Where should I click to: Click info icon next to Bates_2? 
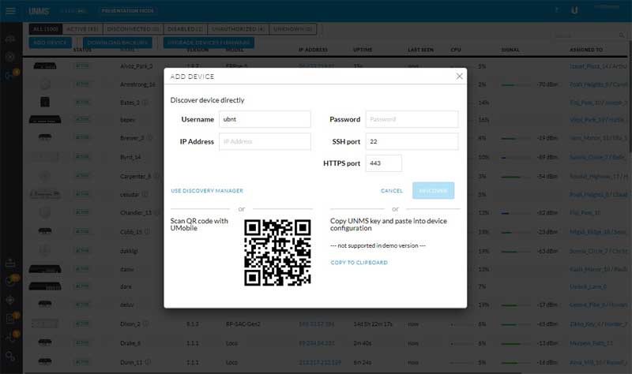(x=145, y=103)
